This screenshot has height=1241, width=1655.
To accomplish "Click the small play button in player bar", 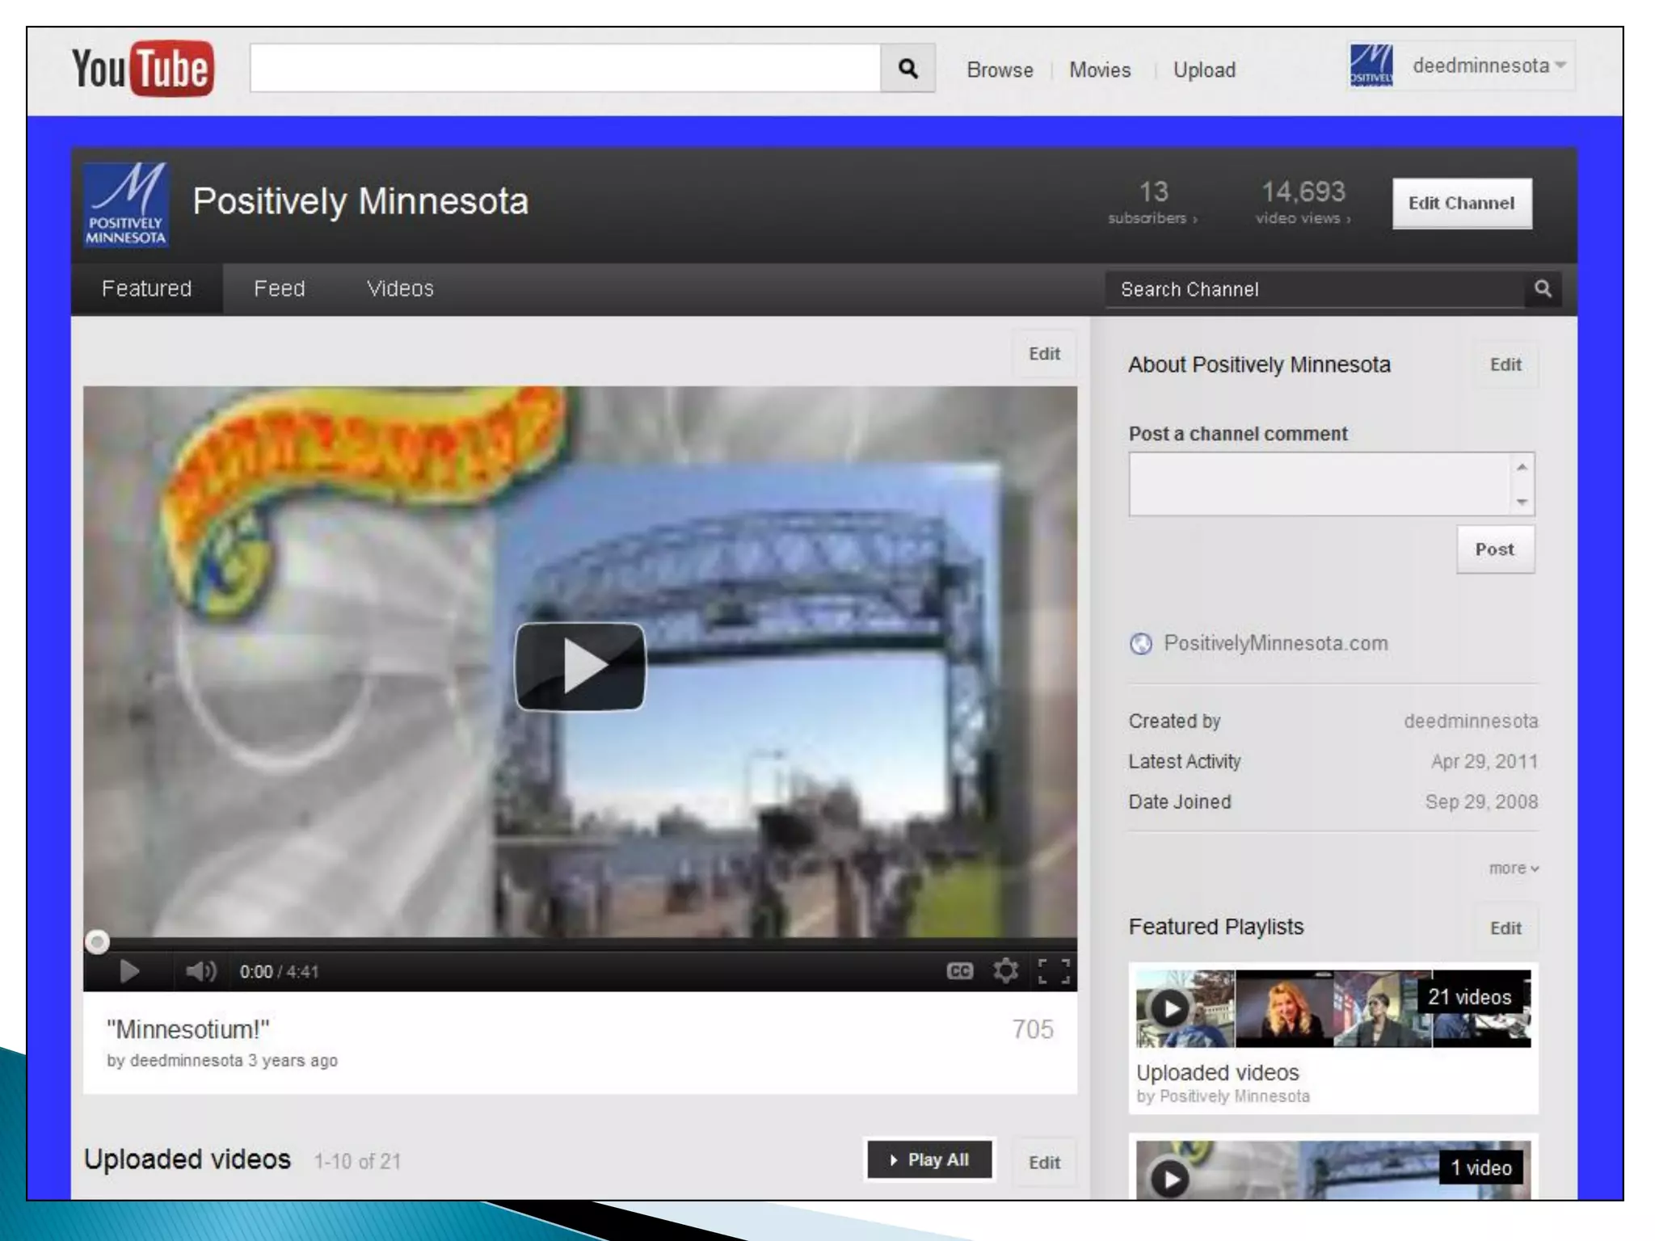I will tap(129, 971).
